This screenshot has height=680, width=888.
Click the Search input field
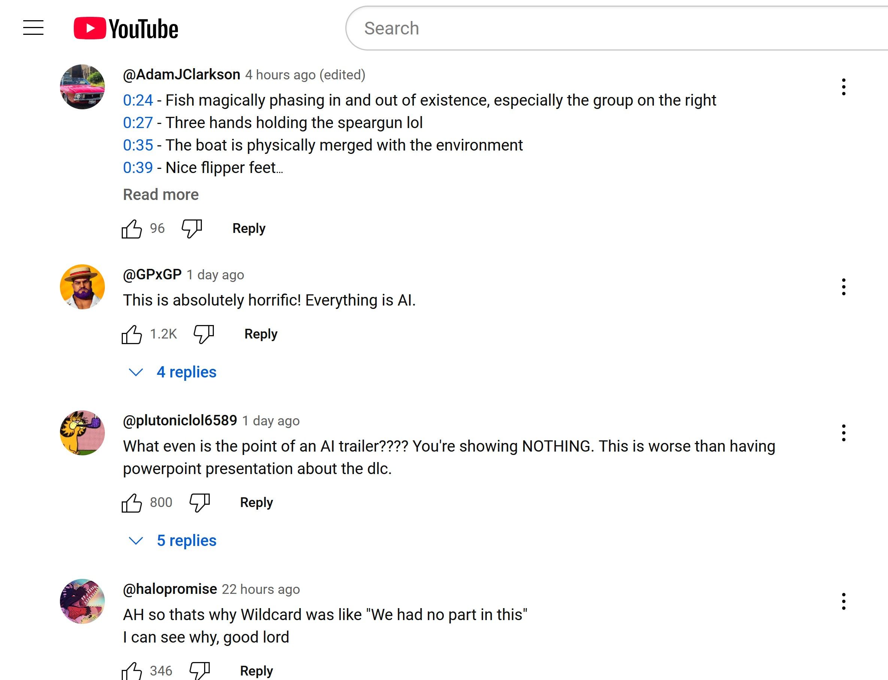click(607, 28)
